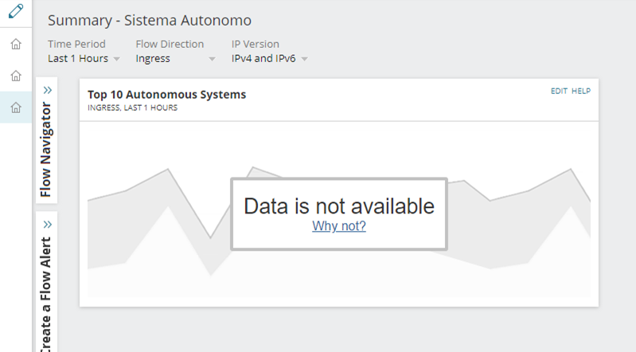The width and height of the screenshot is (636, 352).
Task: Click the middle home icon in sidebar
Action: tap(15, 76)
